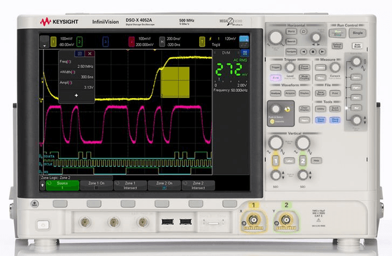
Task: Toggle the lit Zone key in Trigger section
Action: point(276,78)
